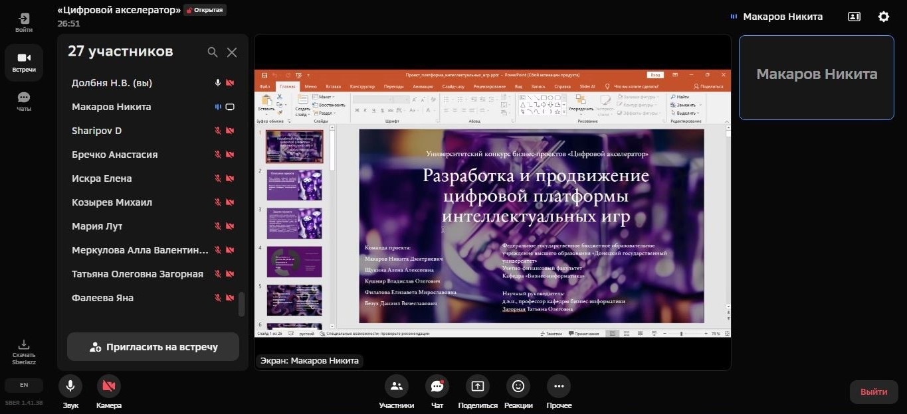Switch to the Переходы ribbon tab
The image size is (907, 414).
393,86
